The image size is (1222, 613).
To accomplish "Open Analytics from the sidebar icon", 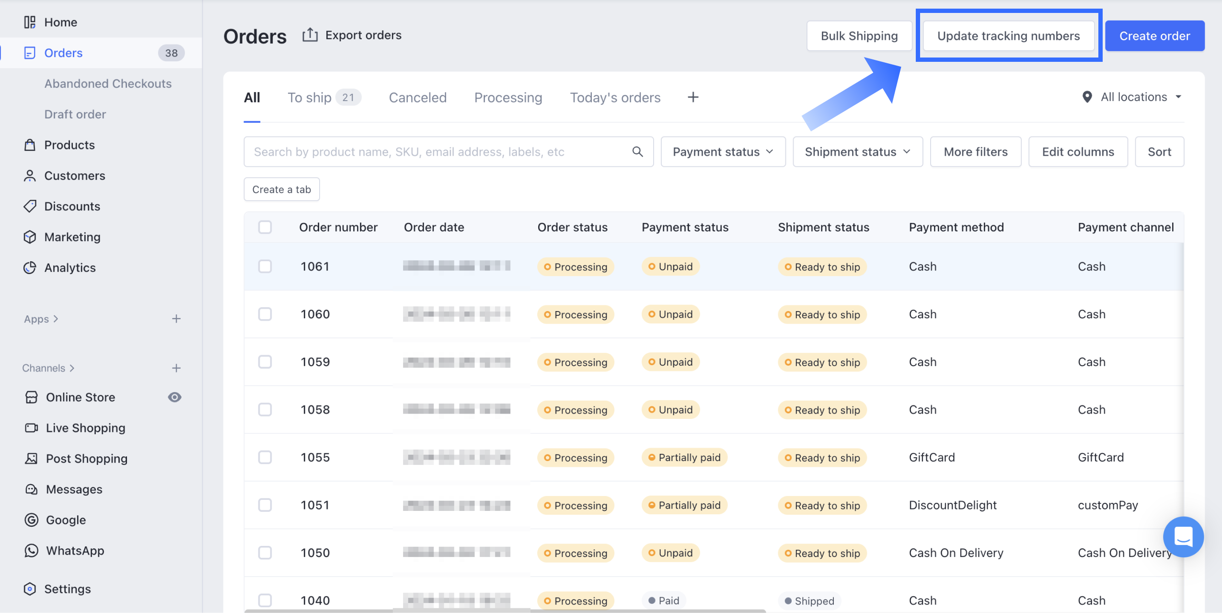I will coord(30,267).
